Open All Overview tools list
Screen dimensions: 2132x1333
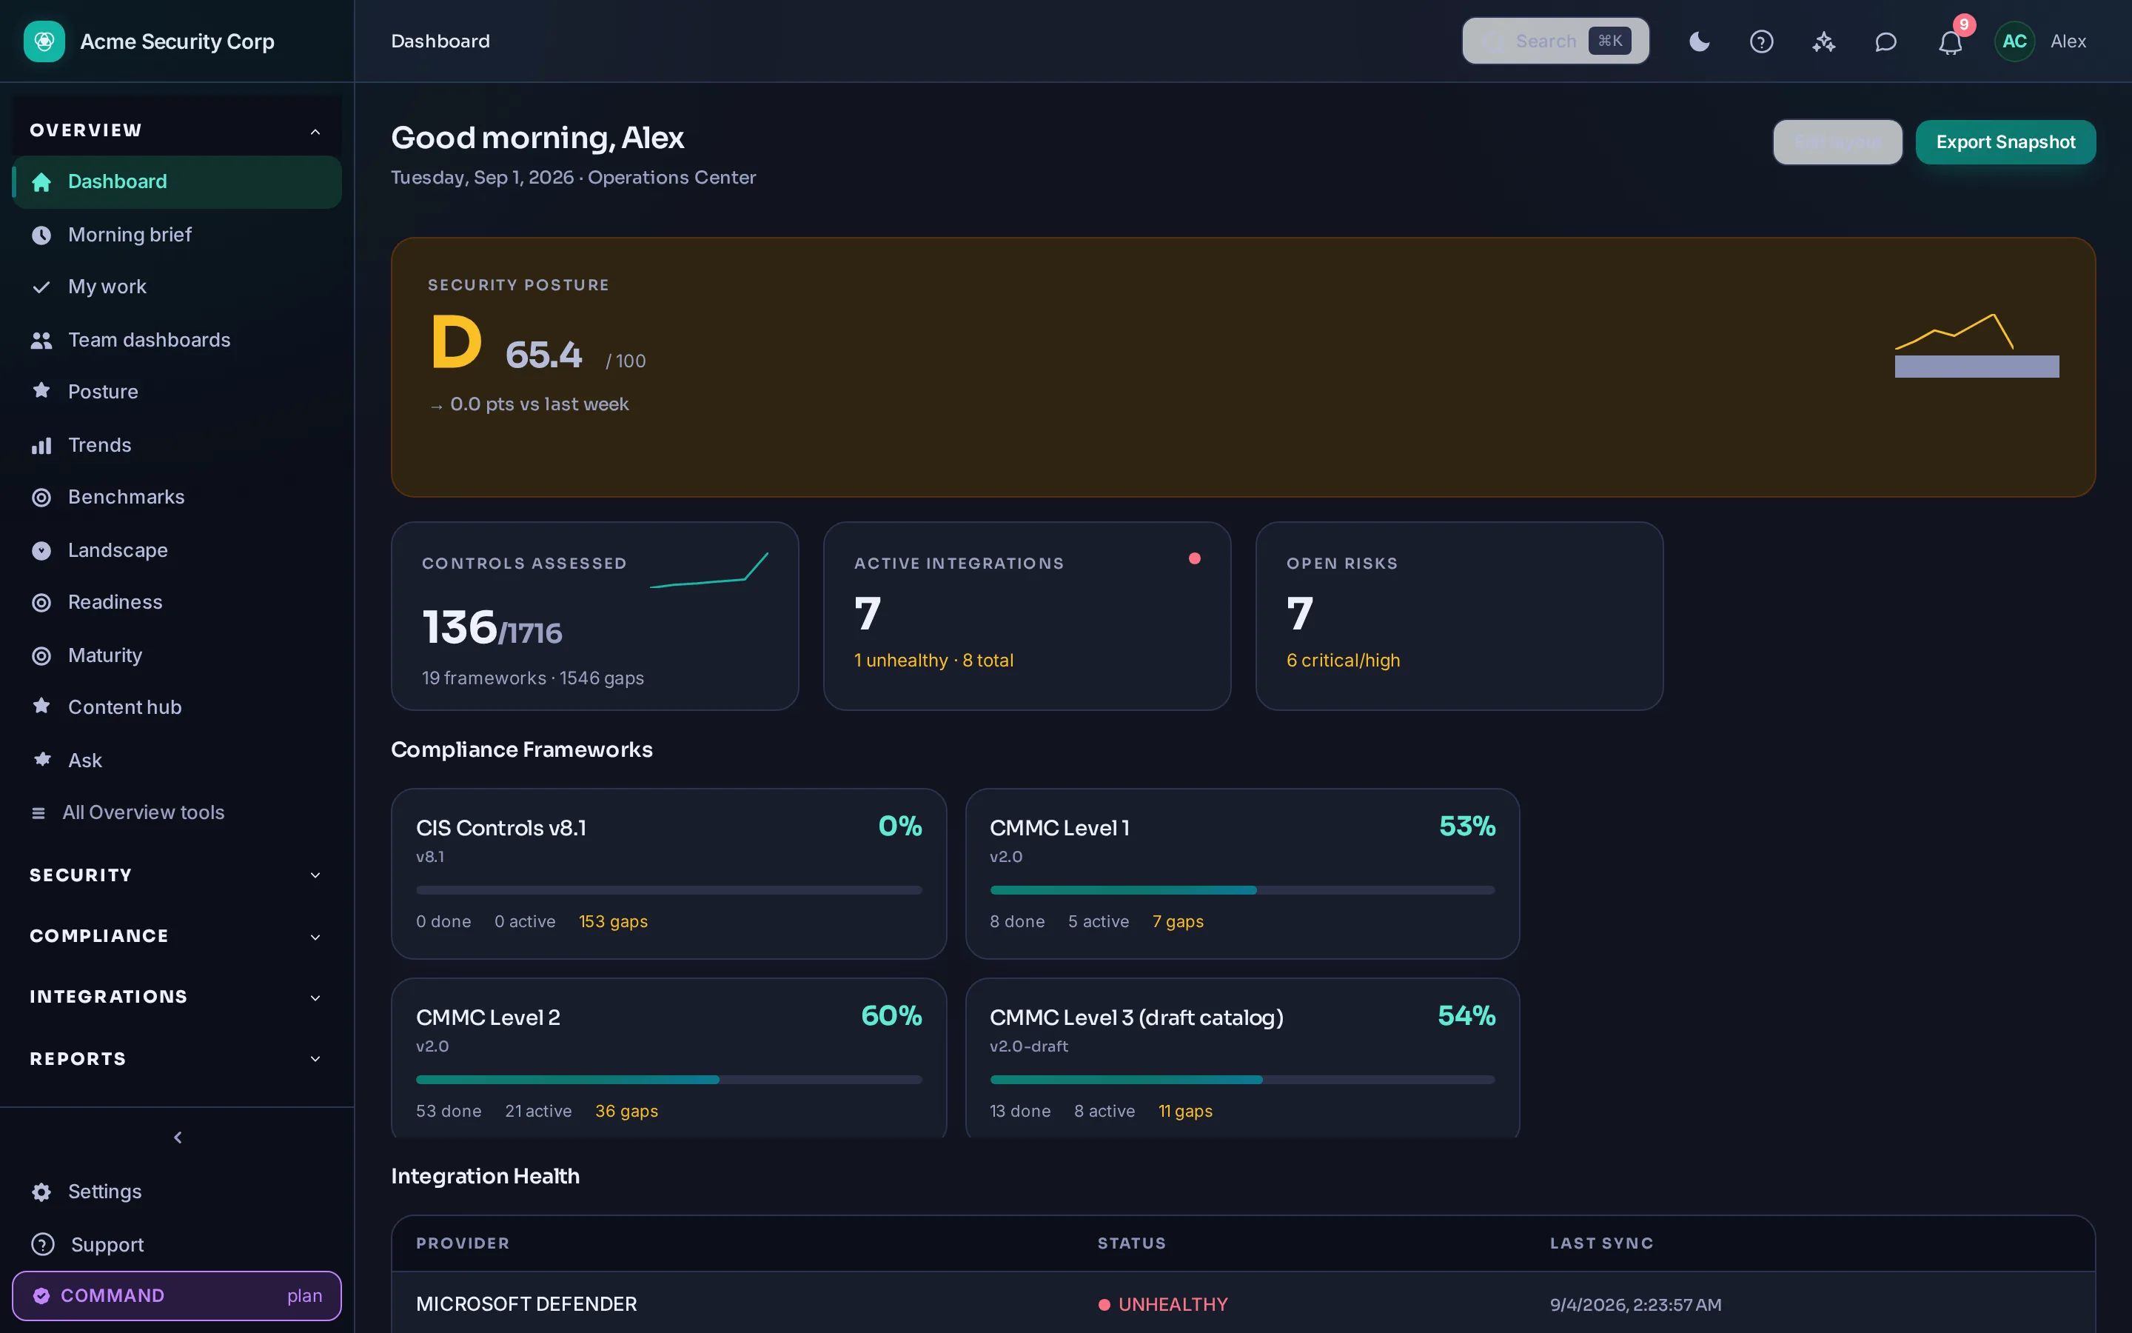176,812
